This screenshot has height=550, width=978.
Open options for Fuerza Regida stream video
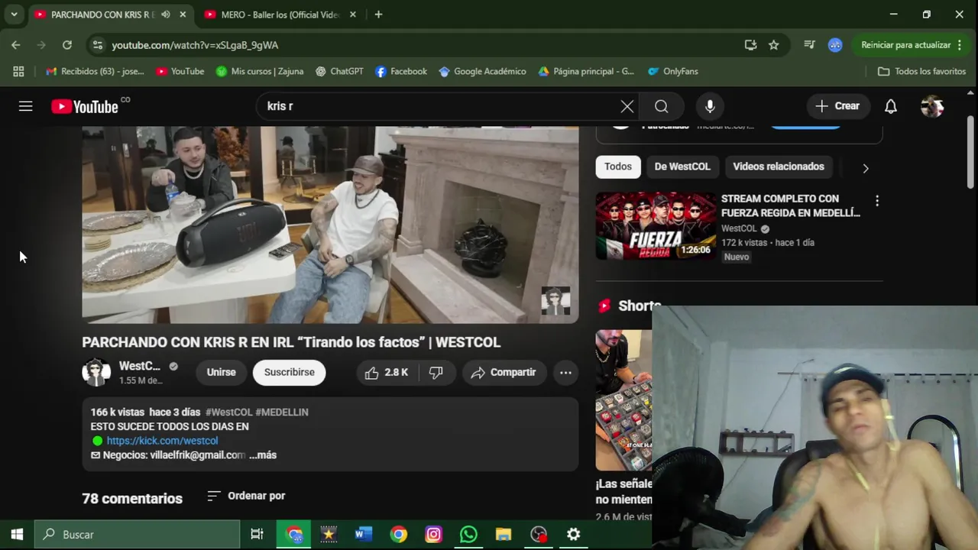click(877, 201)
